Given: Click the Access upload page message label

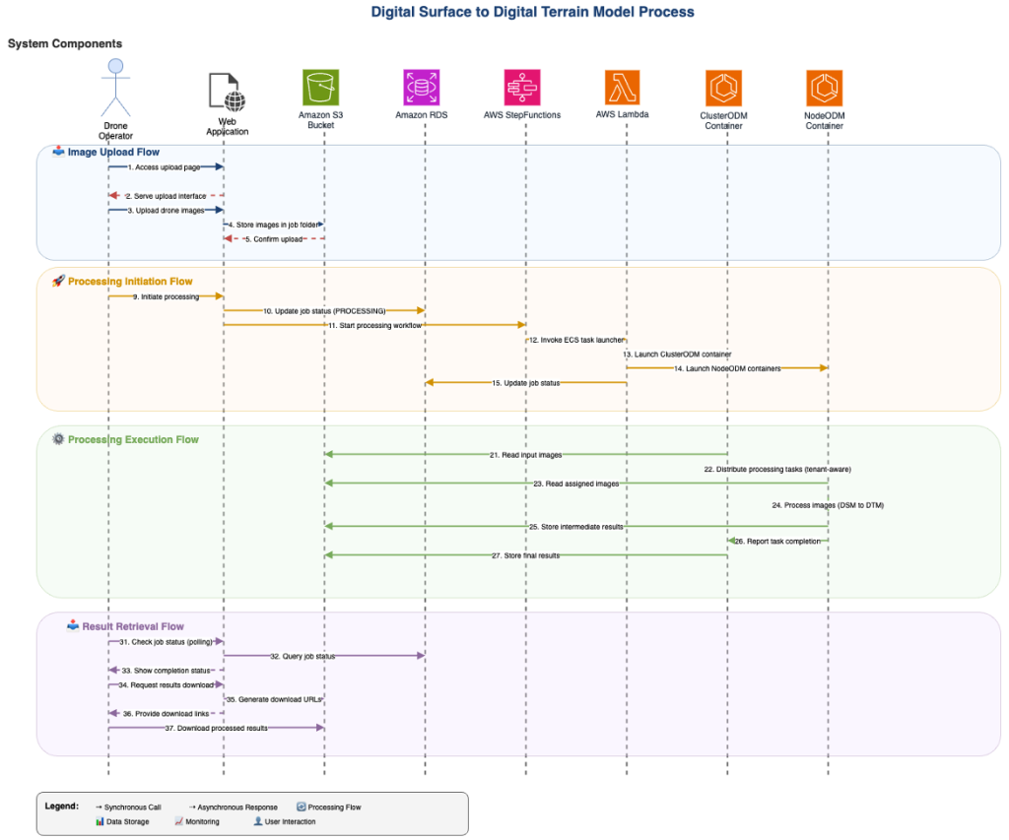Looking at the screenshot, I should pos(163,166).
